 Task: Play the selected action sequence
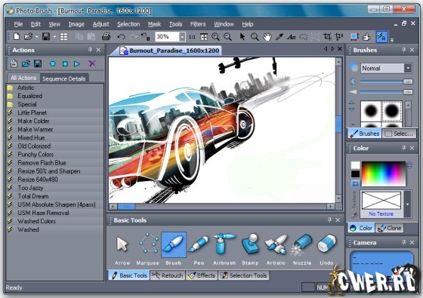[x=77, y=64]
